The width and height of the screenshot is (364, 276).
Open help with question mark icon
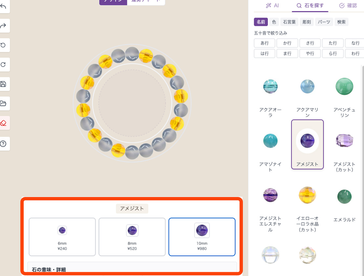(3, 144)
